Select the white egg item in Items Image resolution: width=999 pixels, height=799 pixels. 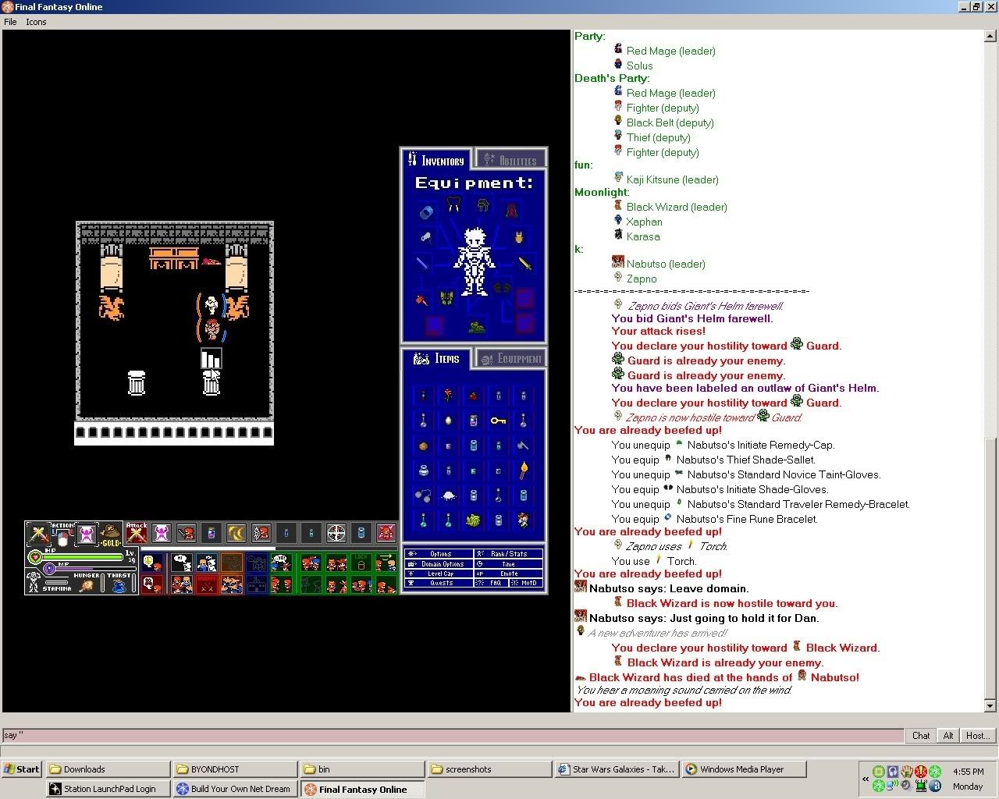[448, 421]
